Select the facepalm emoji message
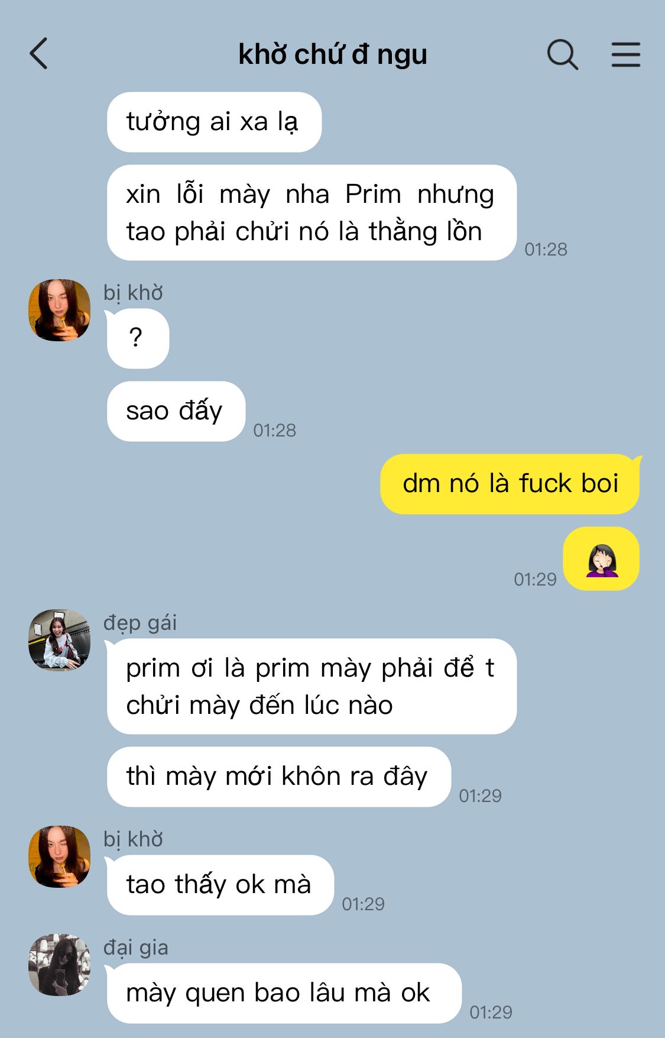Screen dimensions: 665x1038 coord(601,559)
